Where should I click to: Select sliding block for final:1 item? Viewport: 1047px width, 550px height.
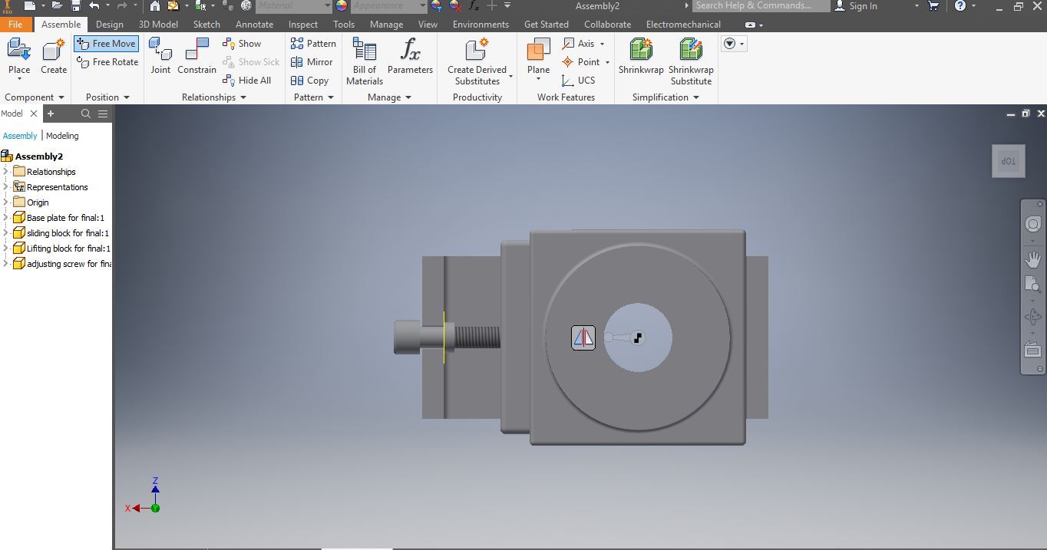point(61,233)
